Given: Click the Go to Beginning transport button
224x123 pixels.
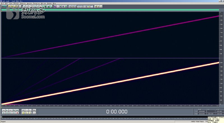Looking at the screenshot, I should pos(3,113).
